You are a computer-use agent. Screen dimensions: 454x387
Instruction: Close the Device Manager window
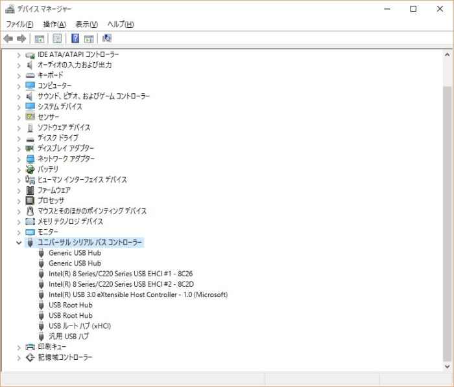point(440,9)
